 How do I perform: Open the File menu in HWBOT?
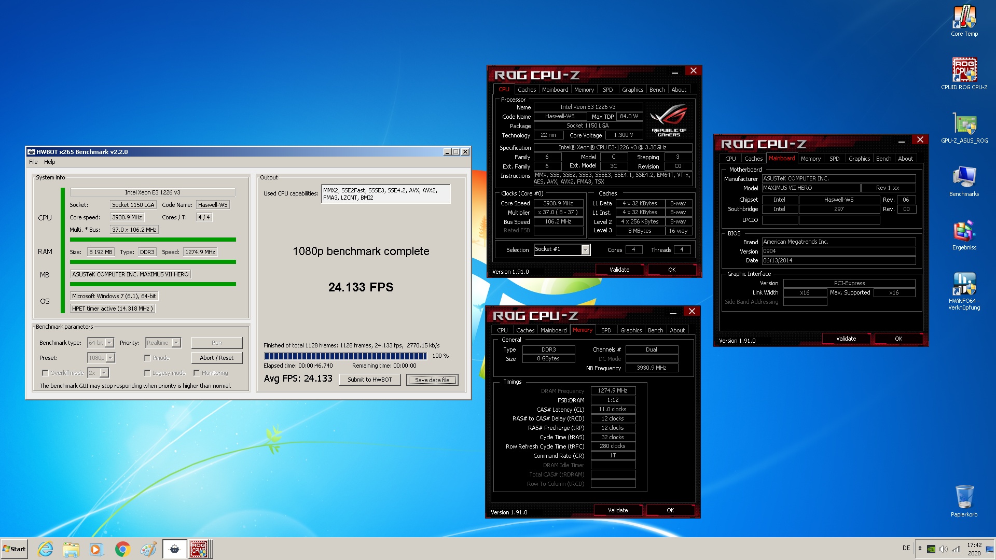33,162
